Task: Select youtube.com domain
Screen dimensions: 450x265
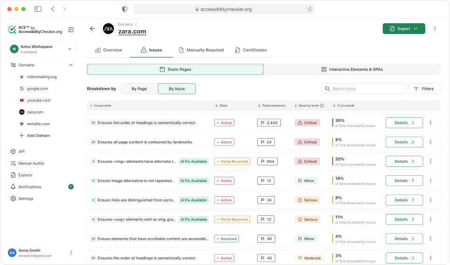Action: click(35, 100)
